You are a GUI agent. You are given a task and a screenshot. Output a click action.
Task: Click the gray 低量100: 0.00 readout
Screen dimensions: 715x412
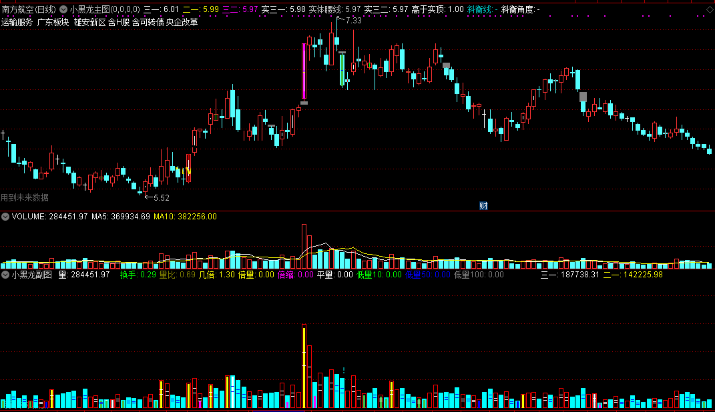pyautogui.click(x=479, y=275)
